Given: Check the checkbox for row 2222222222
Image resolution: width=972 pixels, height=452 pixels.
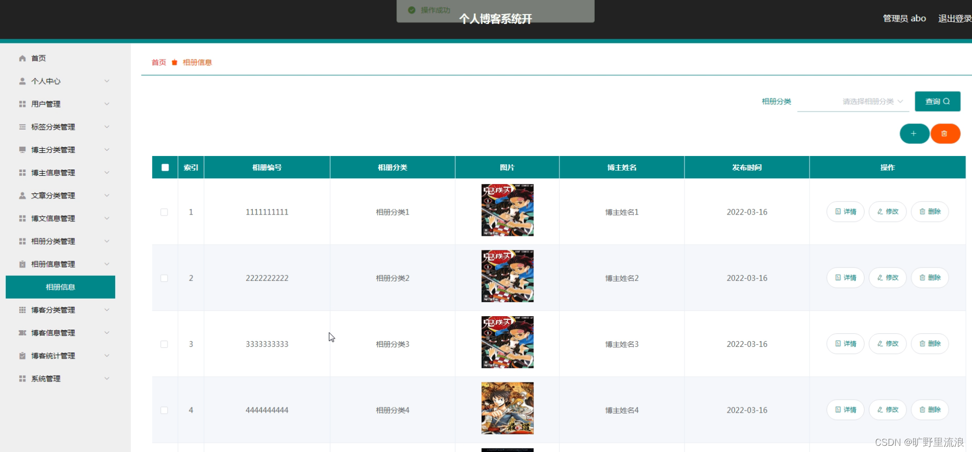Looking at the screenshot, I should [x=164, y=278].
